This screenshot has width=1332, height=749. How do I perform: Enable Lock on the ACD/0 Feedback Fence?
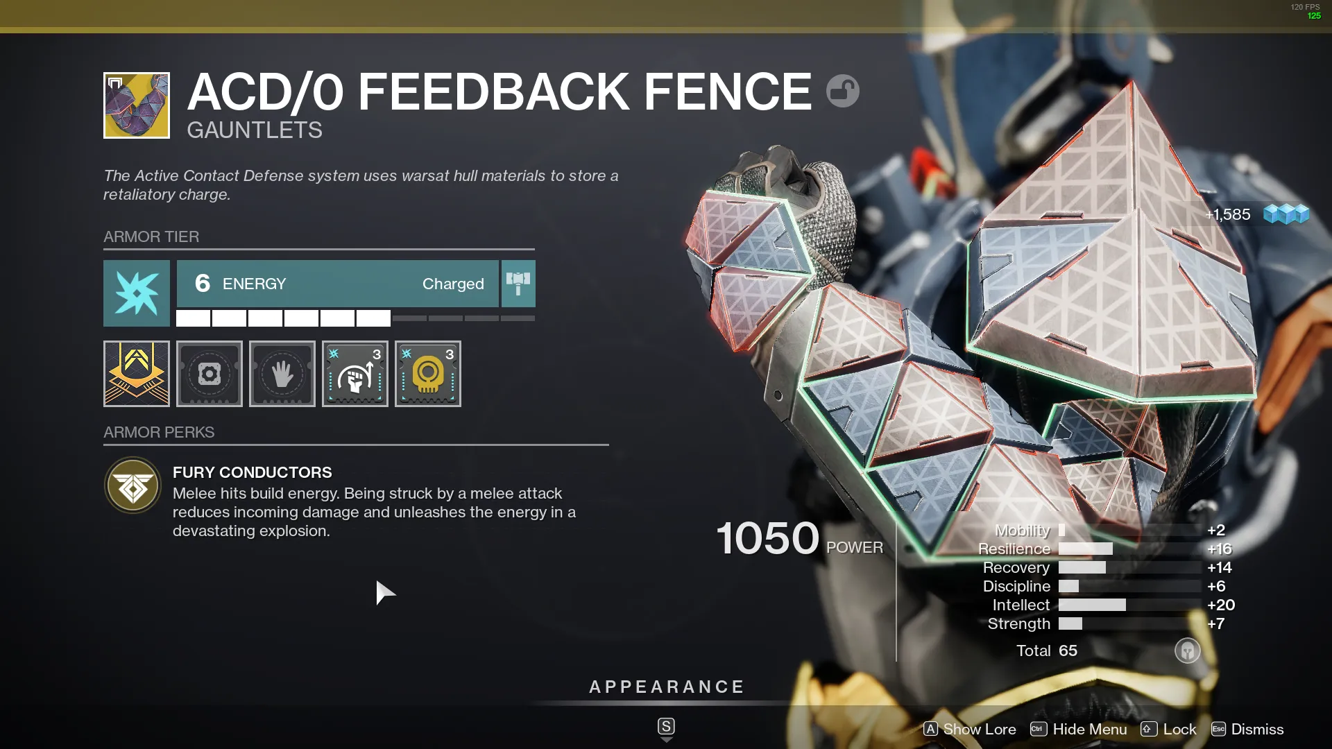[x=1180, y=729]
